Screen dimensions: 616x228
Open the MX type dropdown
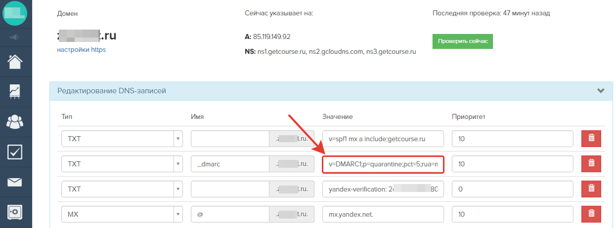[122, 214]
